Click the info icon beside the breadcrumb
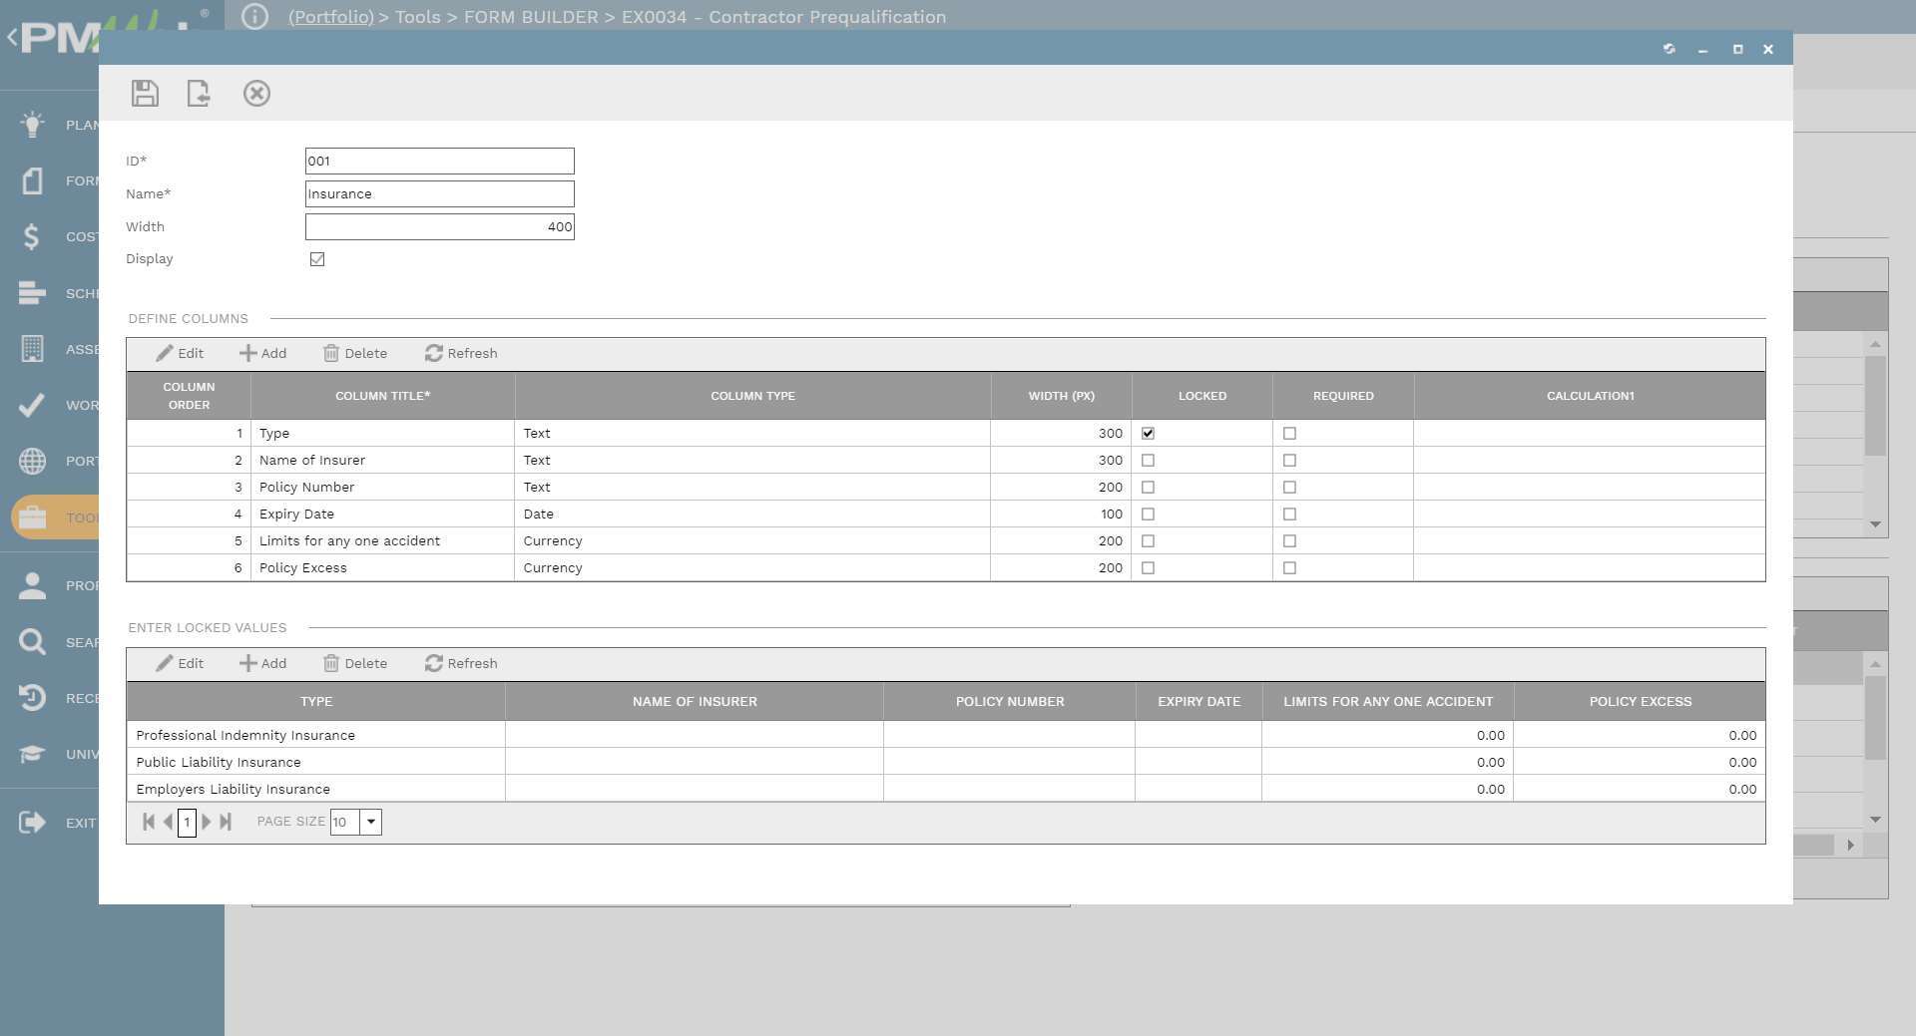1916x1036 pixels. pyautogui.click(x=255, y=17)
